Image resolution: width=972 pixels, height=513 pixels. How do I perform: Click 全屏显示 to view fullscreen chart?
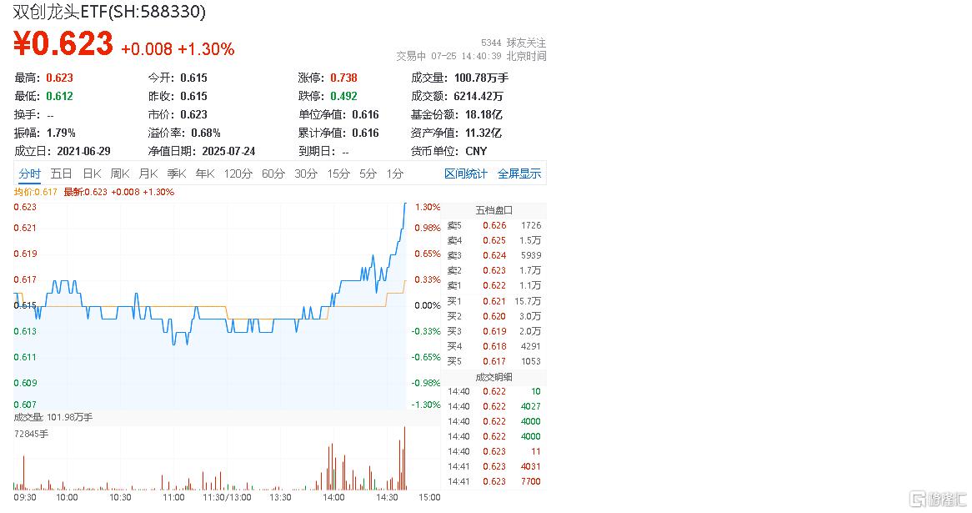pos(519,174)
